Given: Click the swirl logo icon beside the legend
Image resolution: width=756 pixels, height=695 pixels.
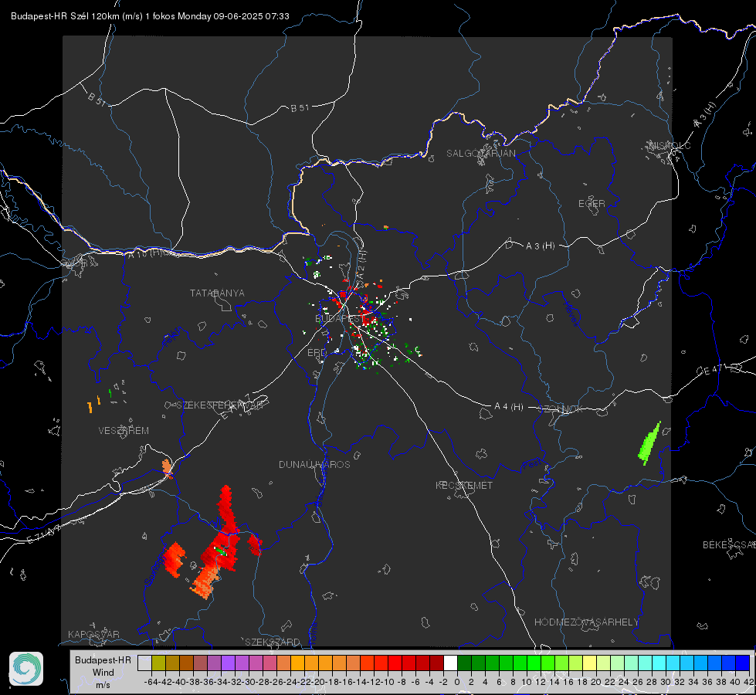Looking at the screenshot, I should tap(26, 669).
